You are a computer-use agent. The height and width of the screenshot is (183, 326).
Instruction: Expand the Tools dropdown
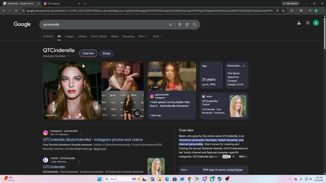coord(157,36)
